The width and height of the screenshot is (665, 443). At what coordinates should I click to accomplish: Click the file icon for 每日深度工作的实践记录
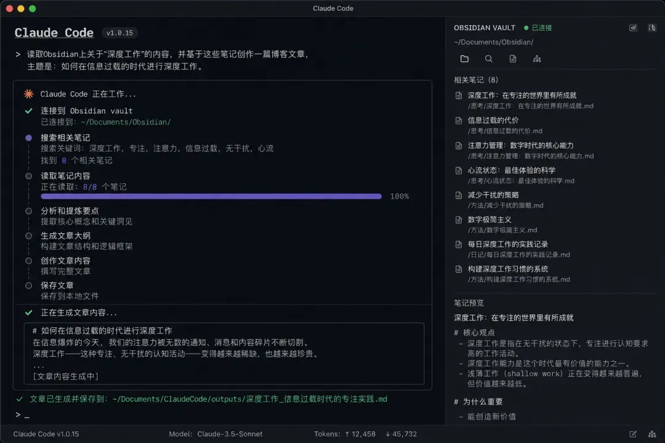459,244
